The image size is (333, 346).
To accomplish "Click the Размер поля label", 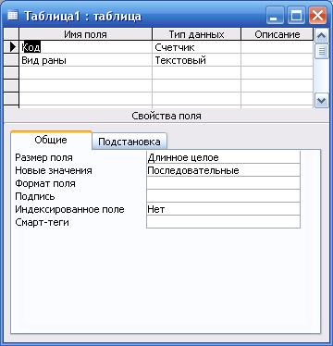I will coord(43,157).
